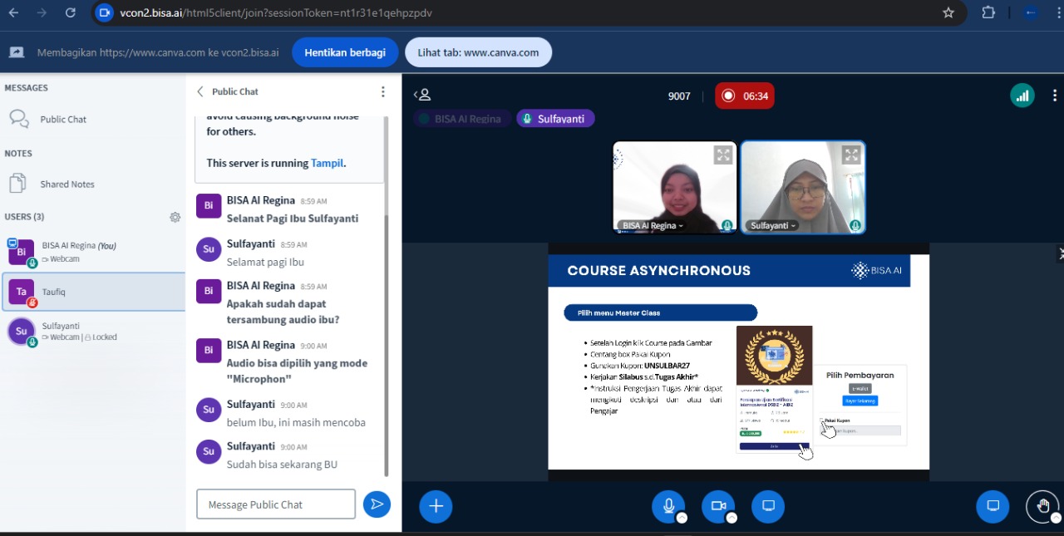Image resolution: width=1064 pixels, height=536 pixels.
Task: Open the plus actions menu
Action: tap(436, 506)
